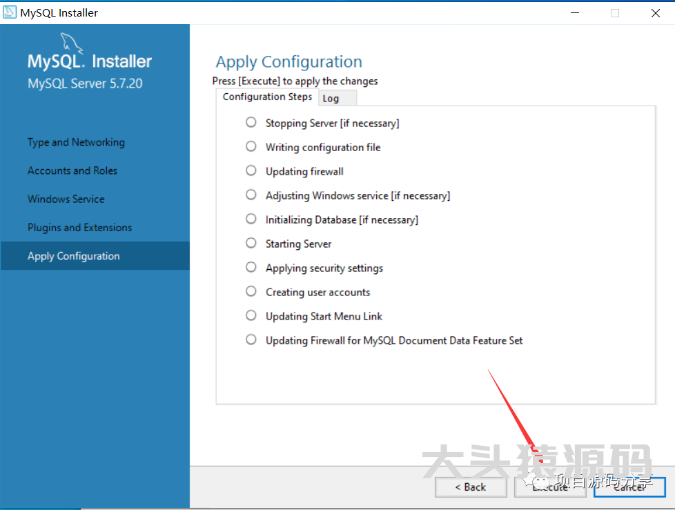Select the Writing configuration file step indicator

coord(251,147)
